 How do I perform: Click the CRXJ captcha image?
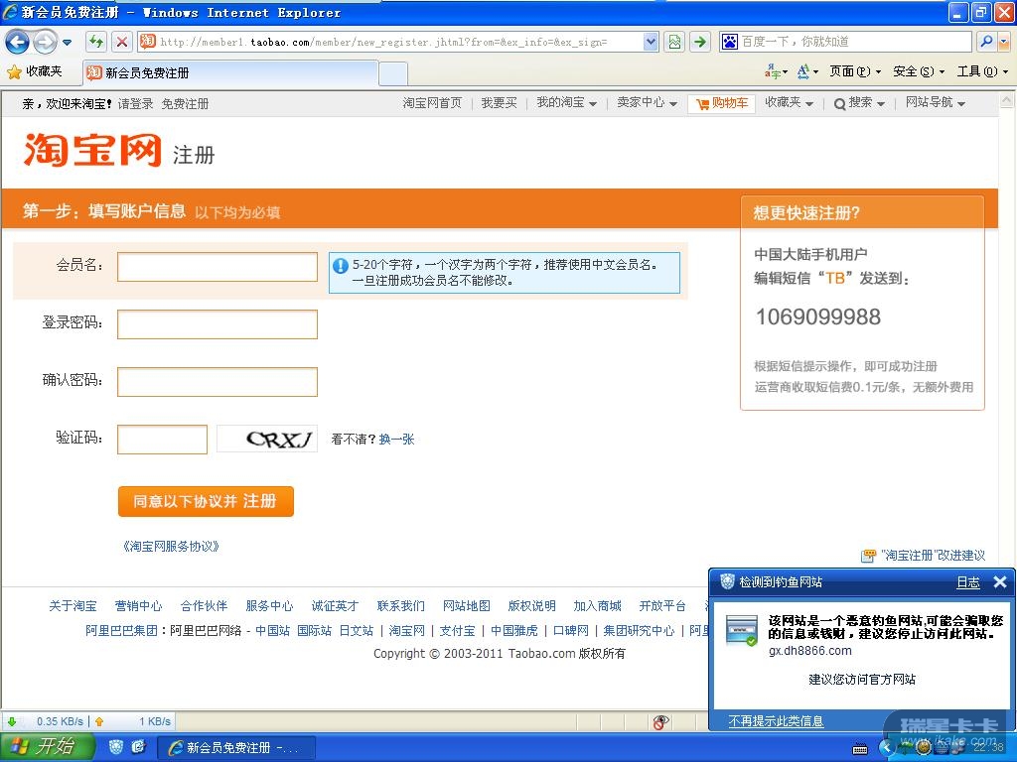click(266, 439)
